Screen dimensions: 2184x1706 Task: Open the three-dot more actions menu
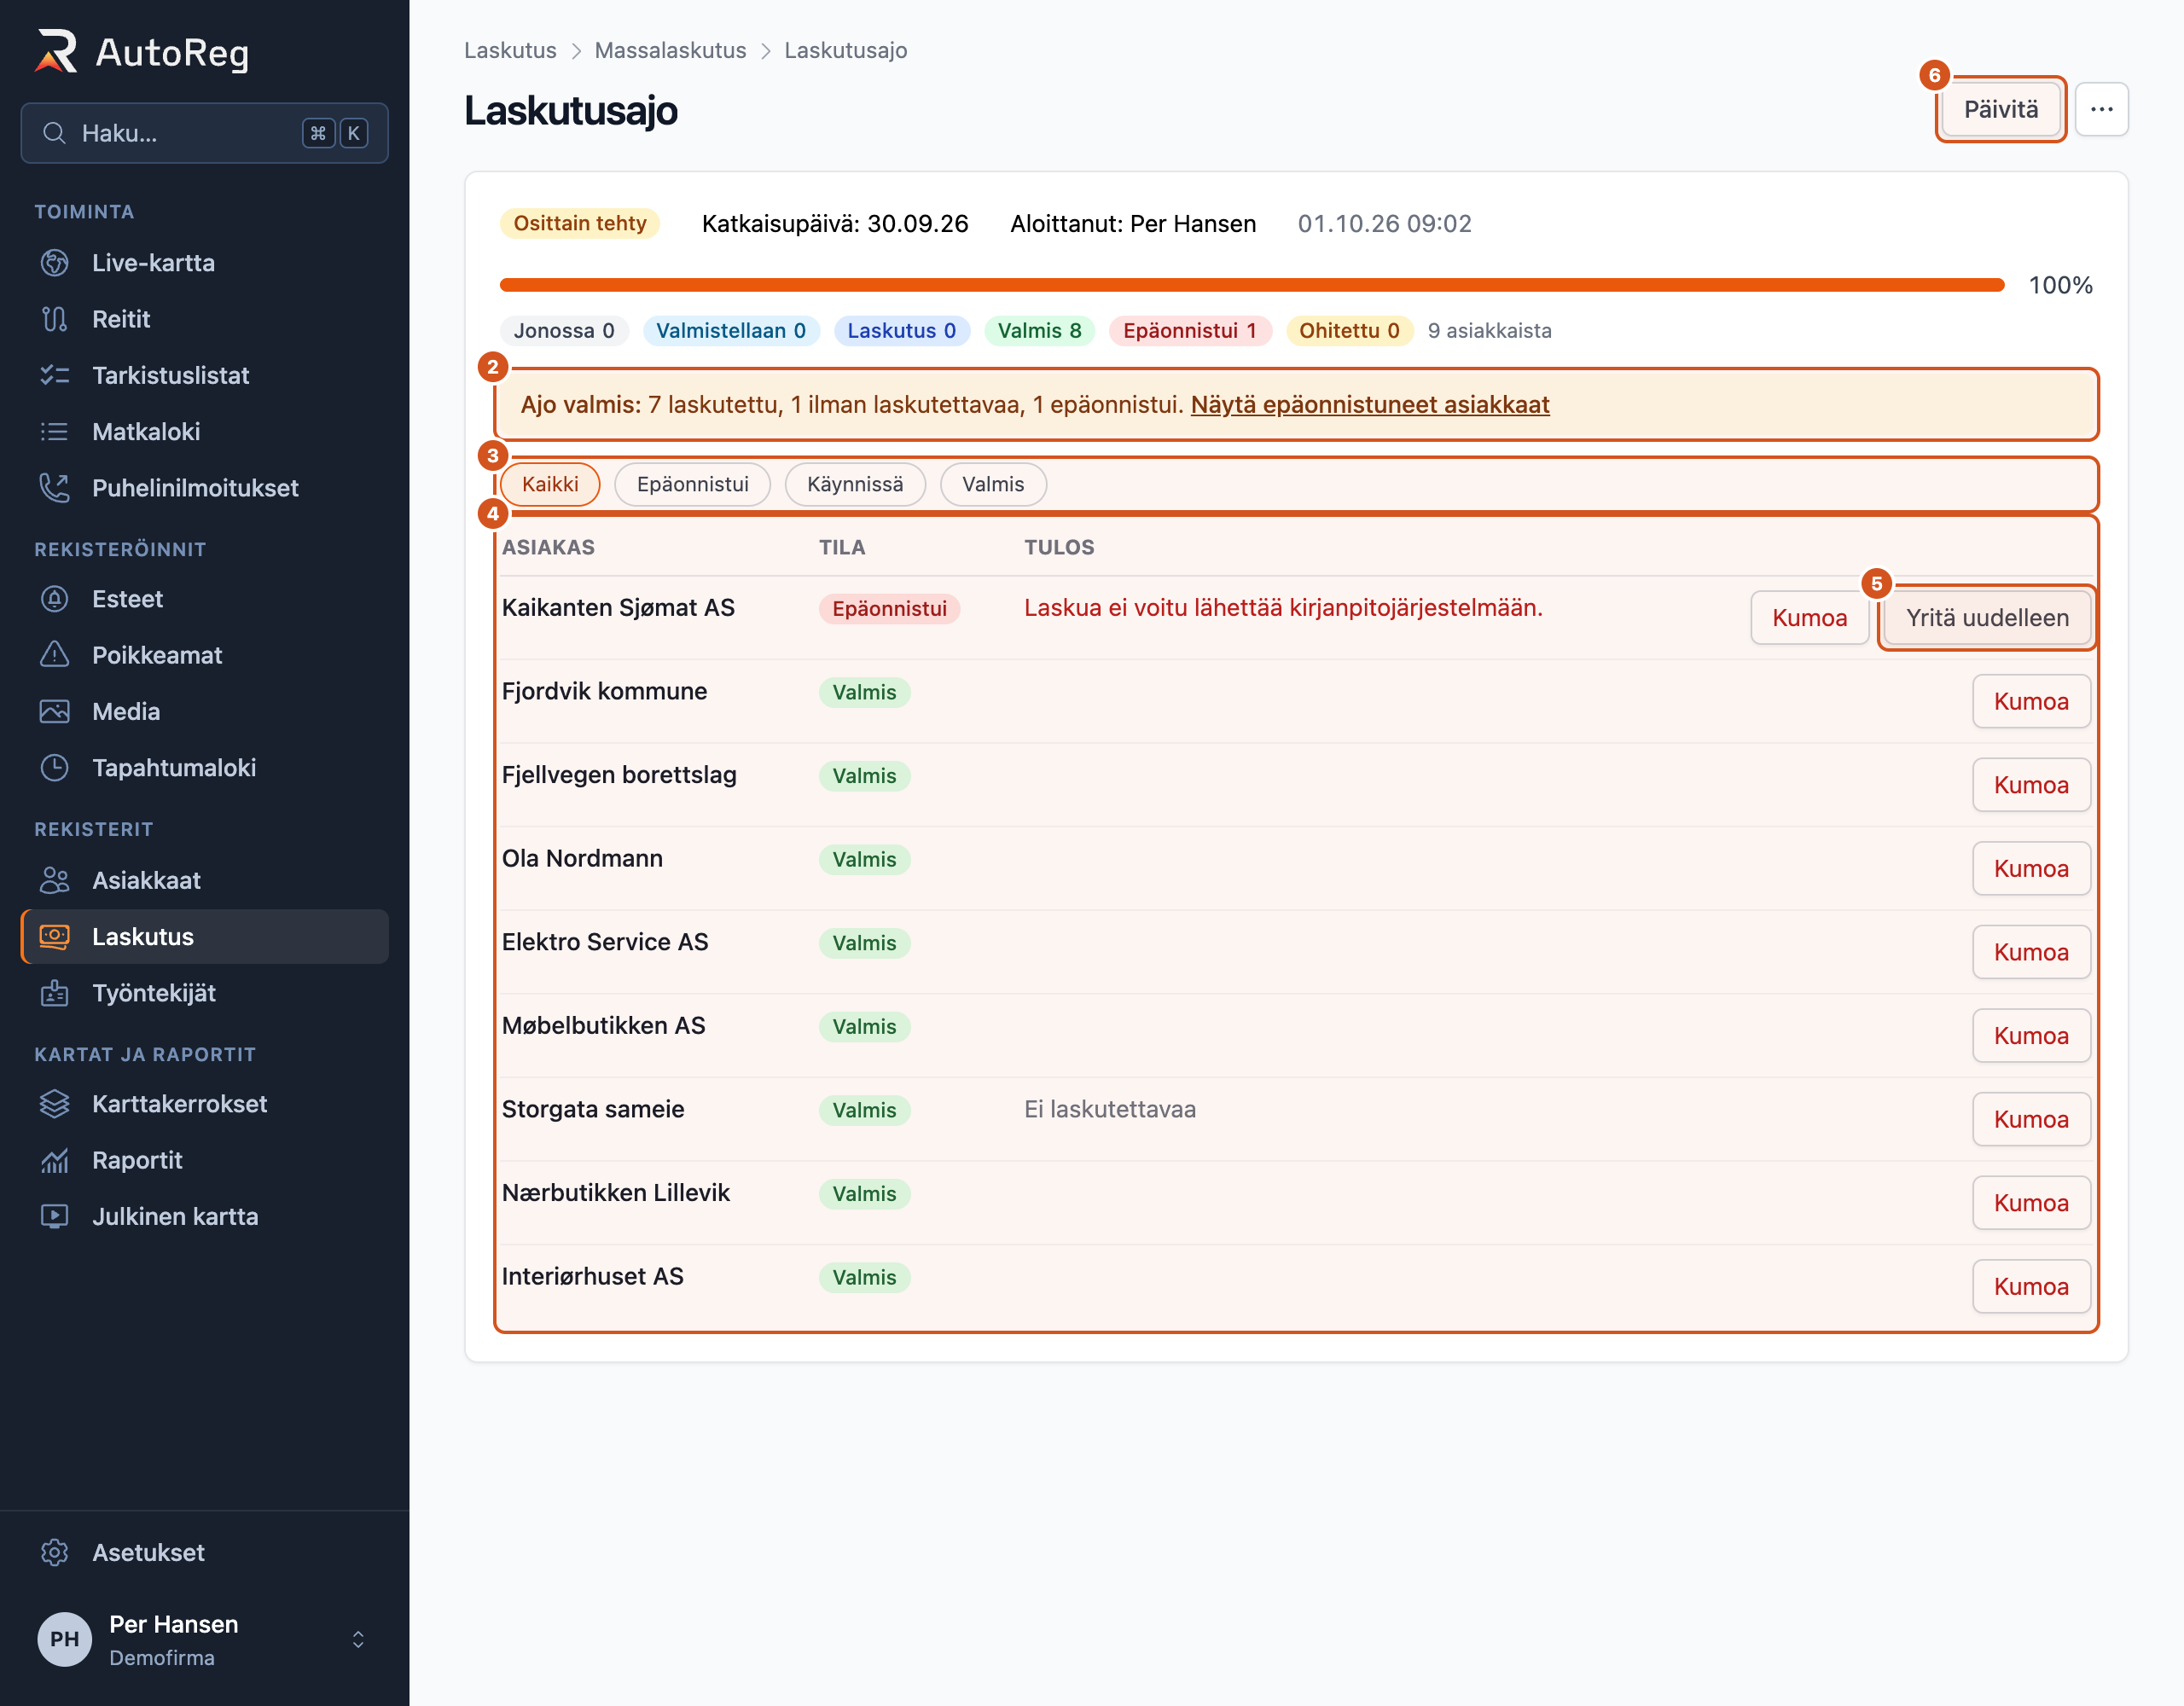coord(2101,109)
